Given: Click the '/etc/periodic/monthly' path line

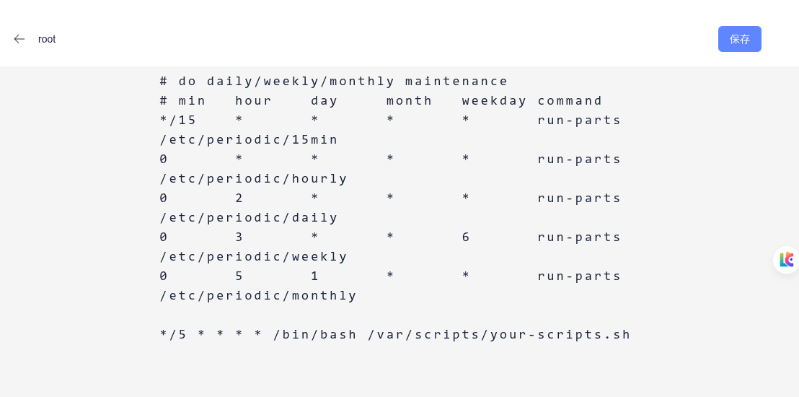Looking at the screenshot, I should click(x=258, y=295).
